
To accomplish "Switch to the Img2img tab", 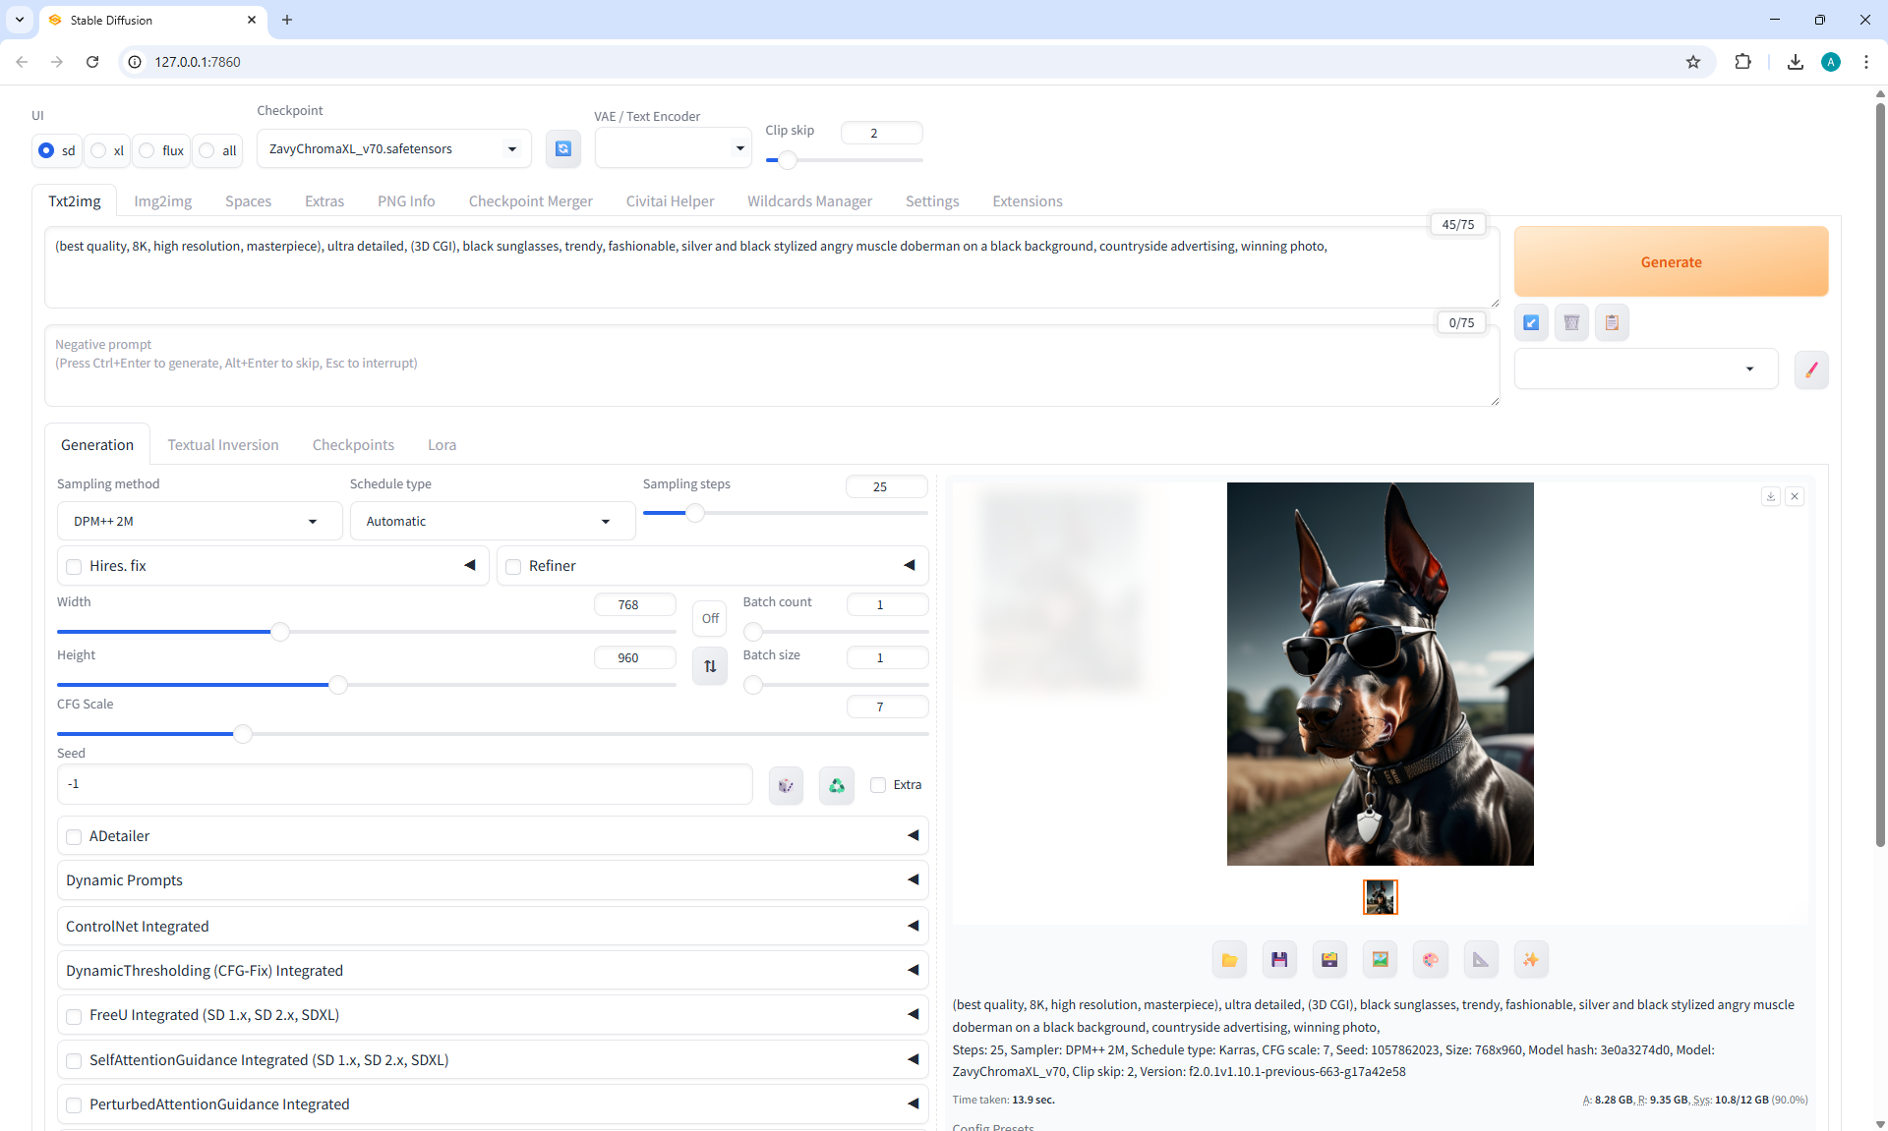I will coord(162,201).
